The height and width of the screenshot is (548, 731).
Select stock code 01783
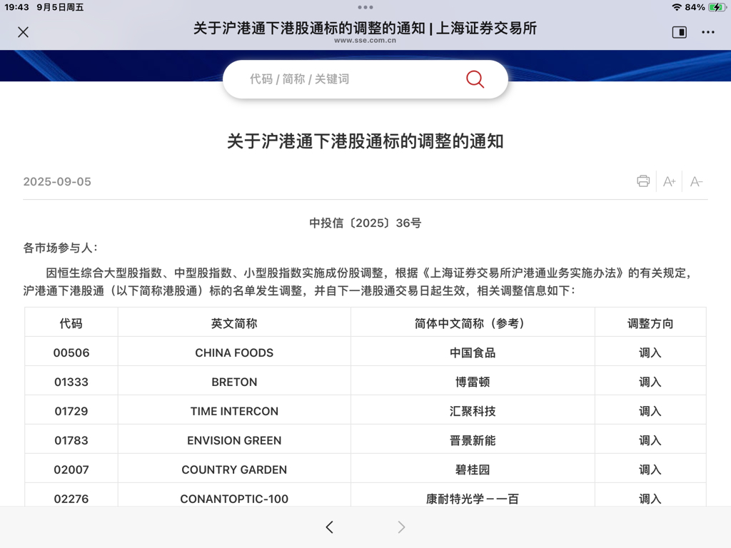71,440
